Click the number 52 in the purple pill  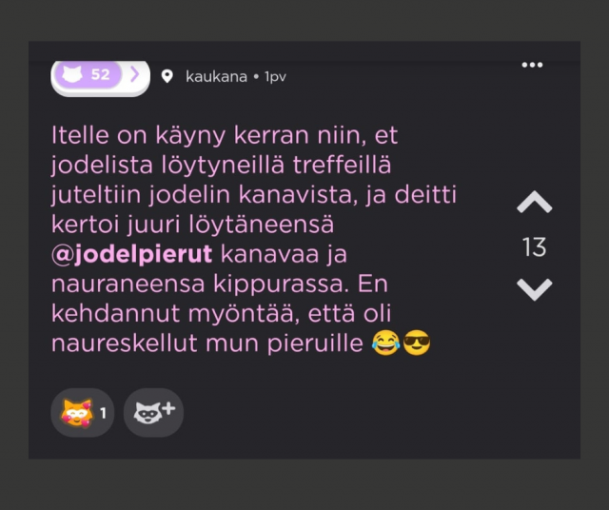pyautogui.click(x=100, y=74)
